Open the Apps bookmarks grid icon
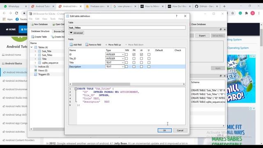This screenshot has width=263, height=148. (4, 19)
